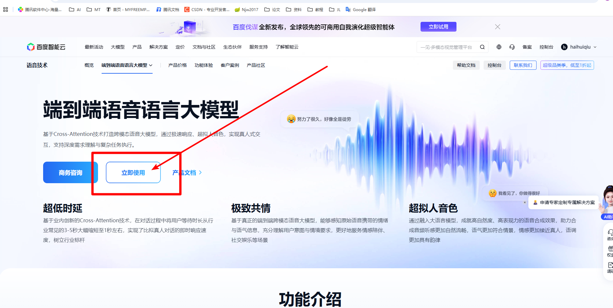Close the 百度伐谋 promotional banner
The height and width of the screenshot is (308, 613).
pos(497,27)
